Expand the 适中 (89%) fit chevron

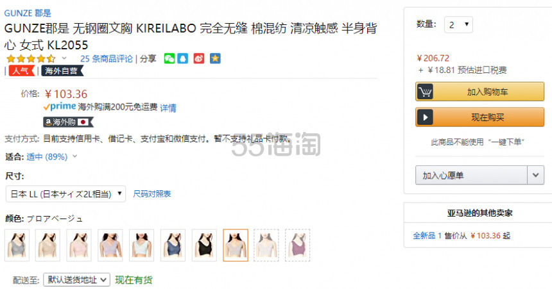point(74,156)
